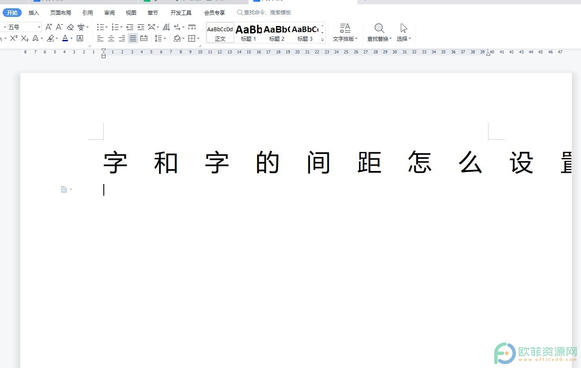Click the line spacing icon

pyautogui.click(x=158, y=38)
